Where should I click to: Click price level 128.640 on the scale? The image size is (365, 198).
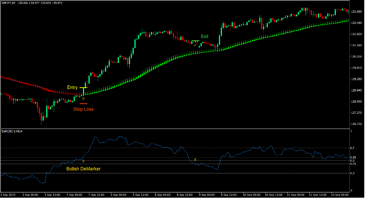pos(356,90)
